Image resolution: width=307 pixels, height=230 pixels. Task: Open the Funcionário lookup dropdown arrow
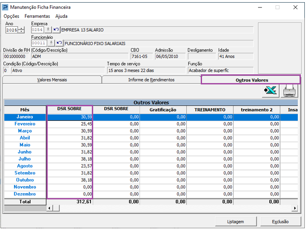(52, 43)
